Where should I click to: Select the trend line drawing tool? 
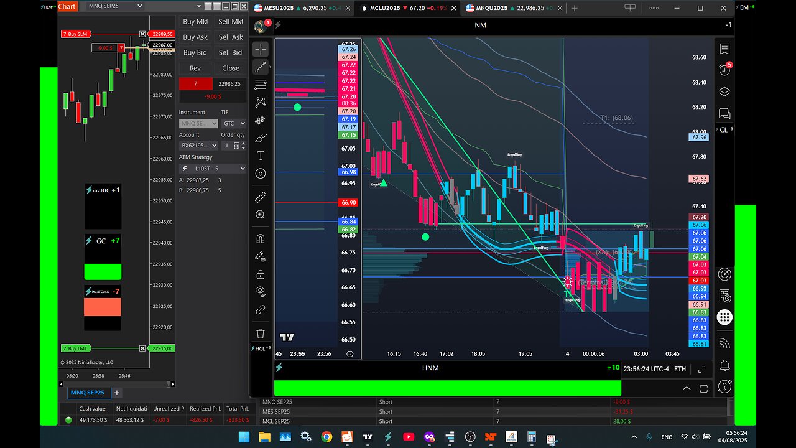[261, 67]
